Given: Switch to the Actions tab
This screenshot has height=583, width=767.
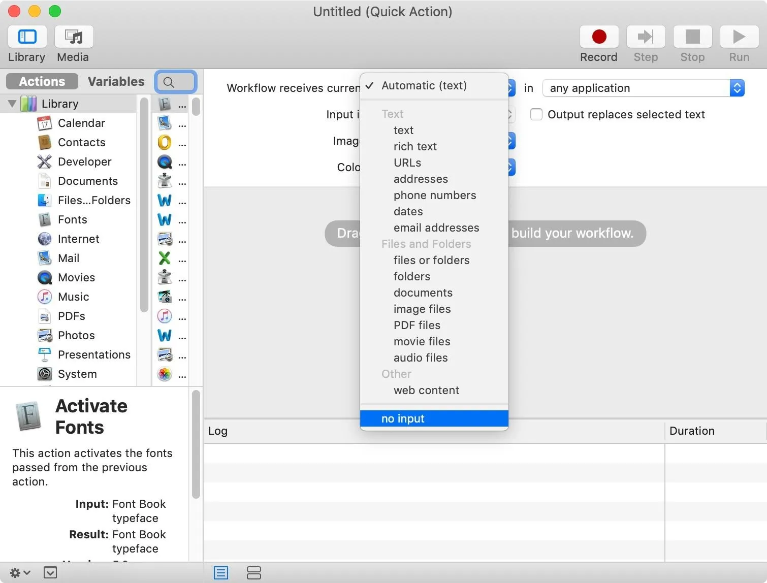Looking at the screenshot, I should coord(42,81).
